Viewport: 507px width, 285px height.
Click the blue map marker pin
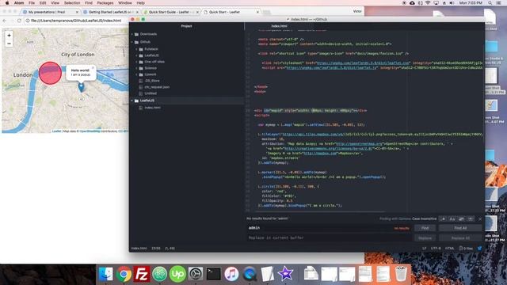pyautogui.click(x=81, y=87)
